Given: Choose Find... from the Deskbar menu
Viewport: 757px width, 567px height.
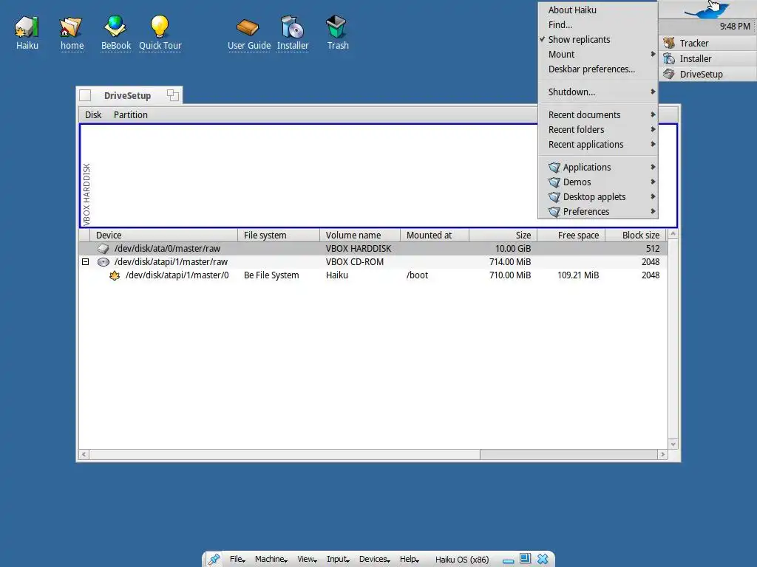Looking at the screenshot, I should (597, 25).
